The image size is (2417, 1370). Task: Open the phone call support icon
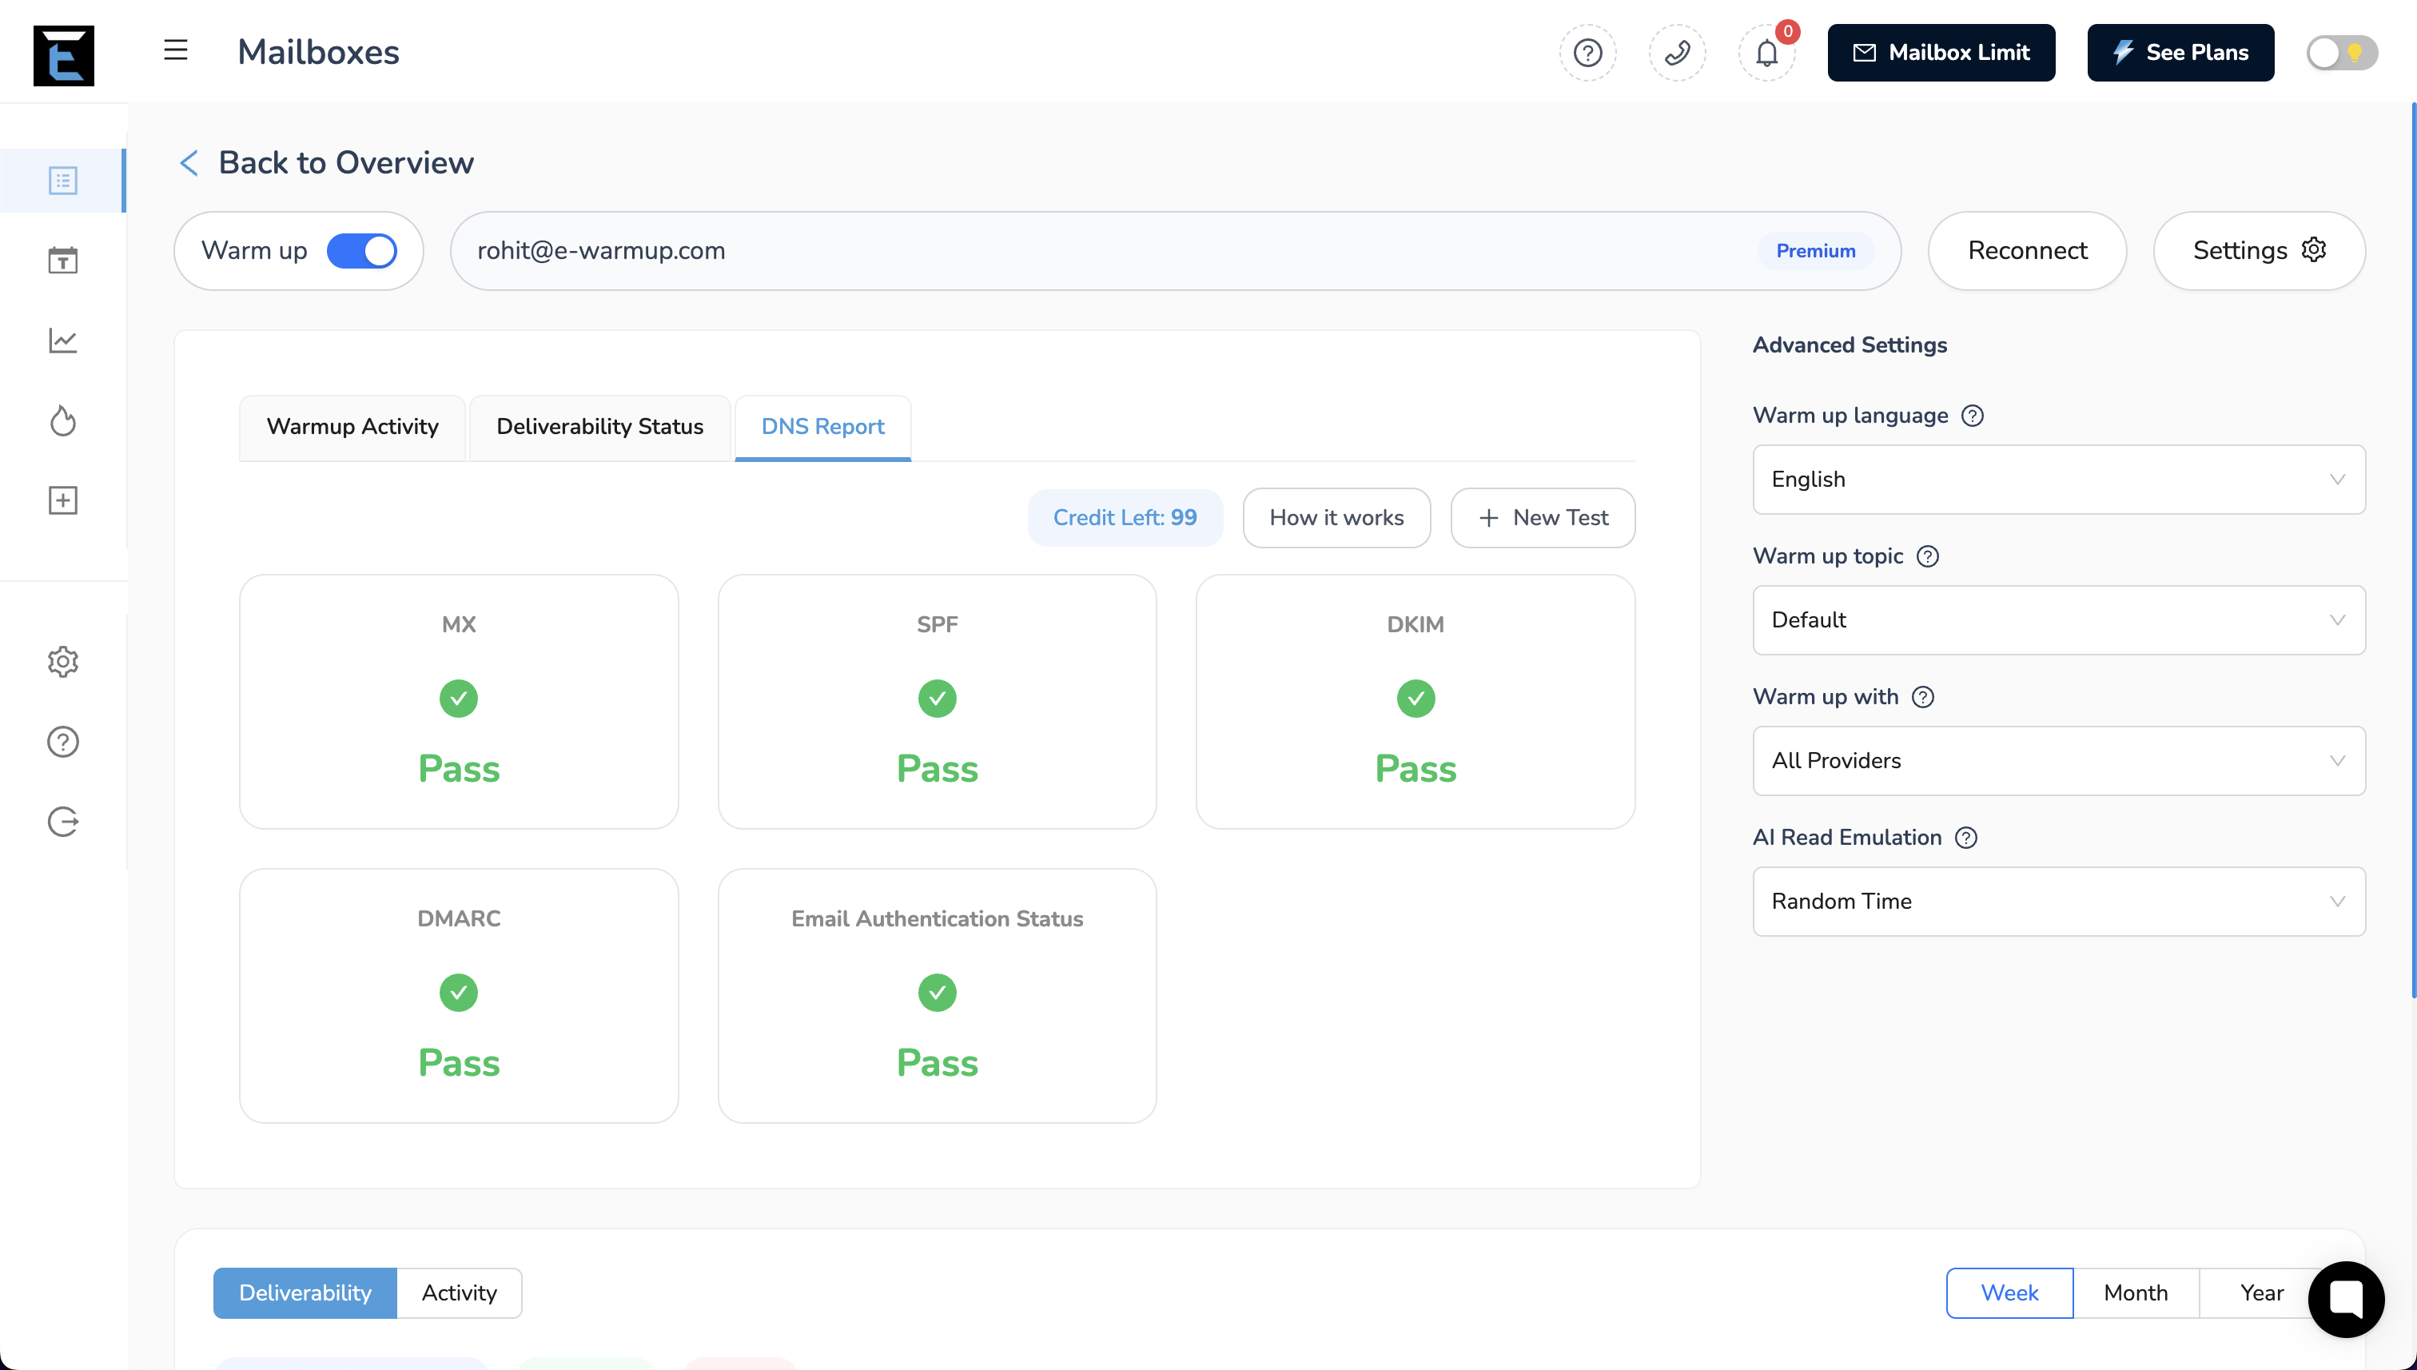tap(1677, 53)
